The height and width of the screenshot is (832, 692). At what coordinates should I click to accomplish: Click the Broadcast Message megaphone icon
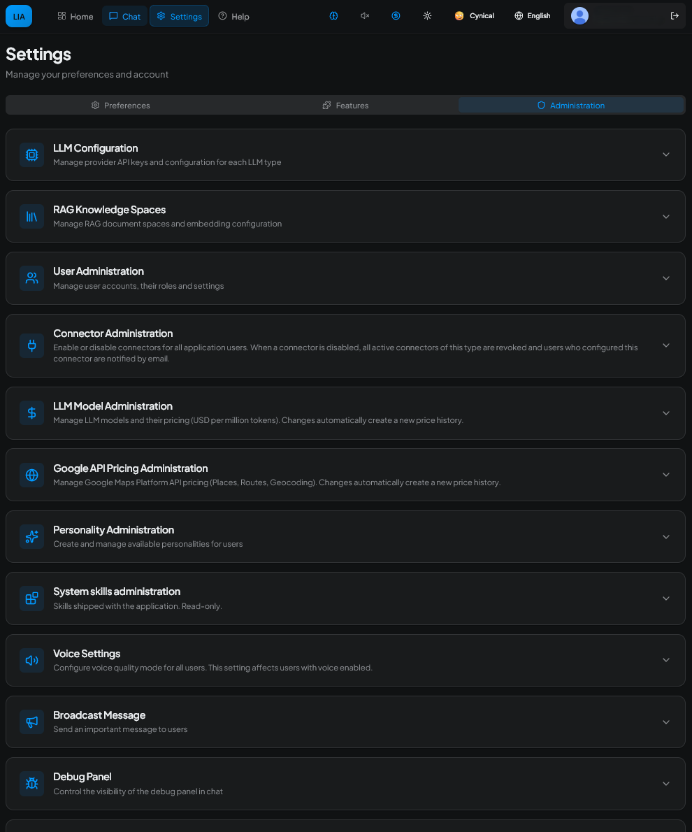(x=31, y=722)
